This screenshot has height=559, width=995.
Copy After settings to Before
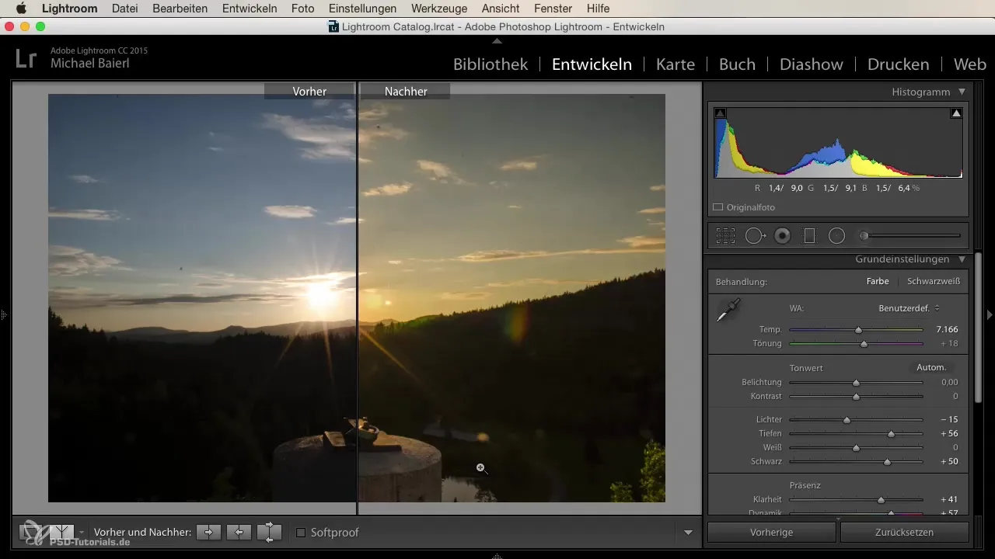click(239, 533)
